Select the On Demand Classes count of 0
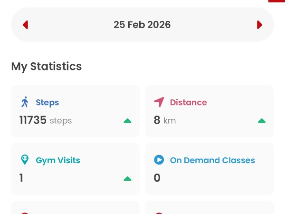This screenshot has width=285, height=214. 157,178
